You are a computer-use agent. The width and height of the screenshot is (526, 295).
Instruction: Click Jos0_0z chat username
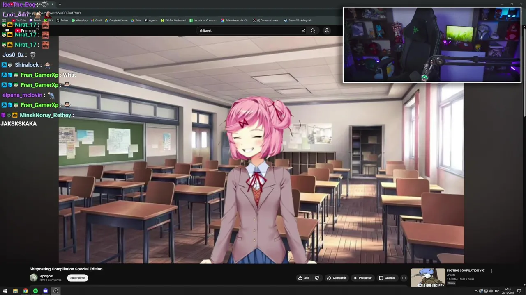(x=13, y=55)
